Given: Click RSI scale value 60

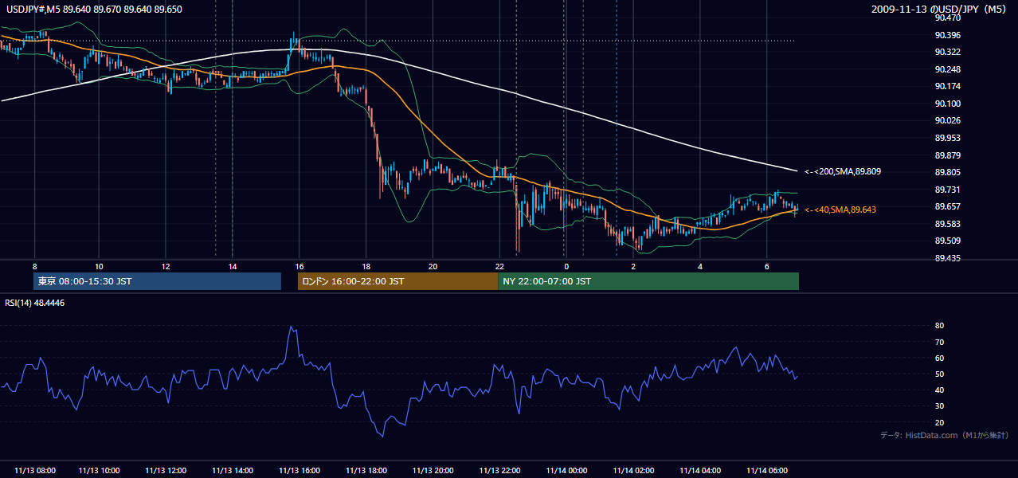Looking at the screenshot, I should [x=940, y=358].
